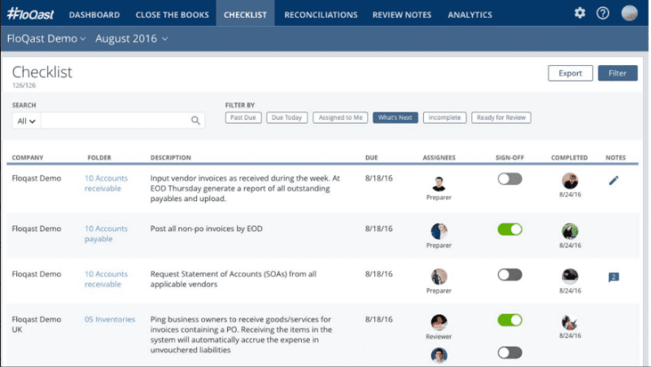
Task: Click Preparer avatar in SOAs request row
Action: pyautogui.click(x=439, y=277)
